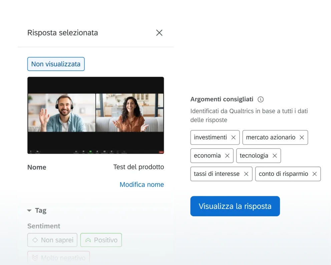Viewport: 331px width, 265px height.
Task: Mute the microphone in the Zoom toolbar
Action: click(30, 152)
